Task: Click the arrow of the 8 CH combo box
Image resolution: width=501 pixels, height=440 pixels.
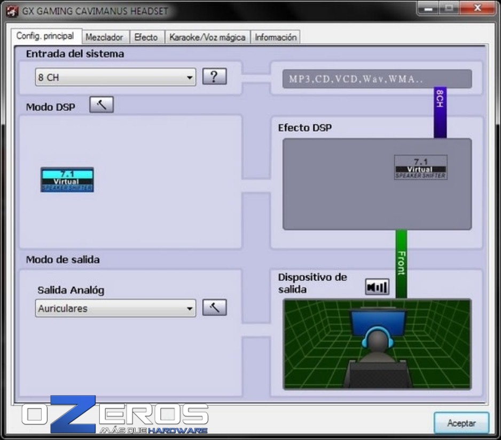Action: pyautogui.click(x=190, y=77)
